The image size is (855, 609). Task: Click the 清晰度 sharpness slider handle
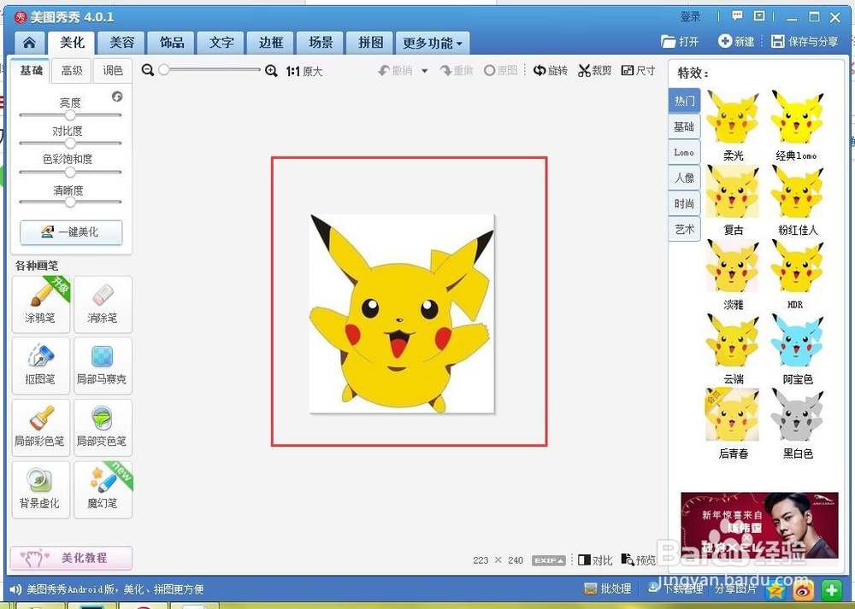pyautogui.click(x=70, y=202)
